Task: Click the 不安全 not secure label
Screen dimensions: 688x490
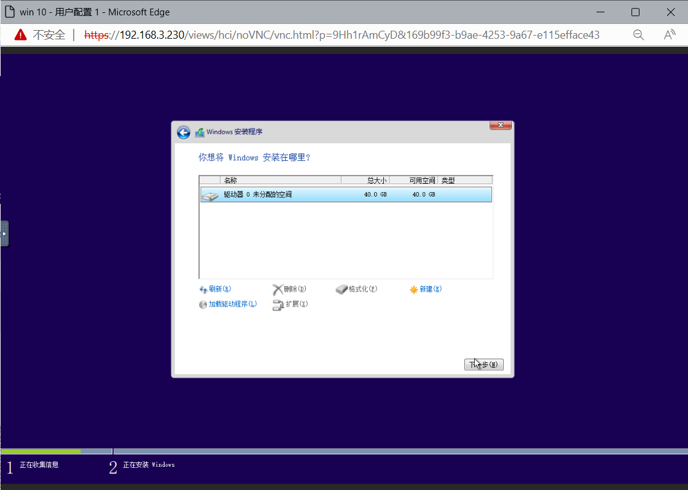Action: 49,34
